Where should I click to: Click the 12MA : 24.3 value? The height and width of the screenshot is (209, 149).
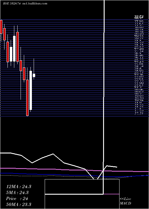click(x=18, y=187)
